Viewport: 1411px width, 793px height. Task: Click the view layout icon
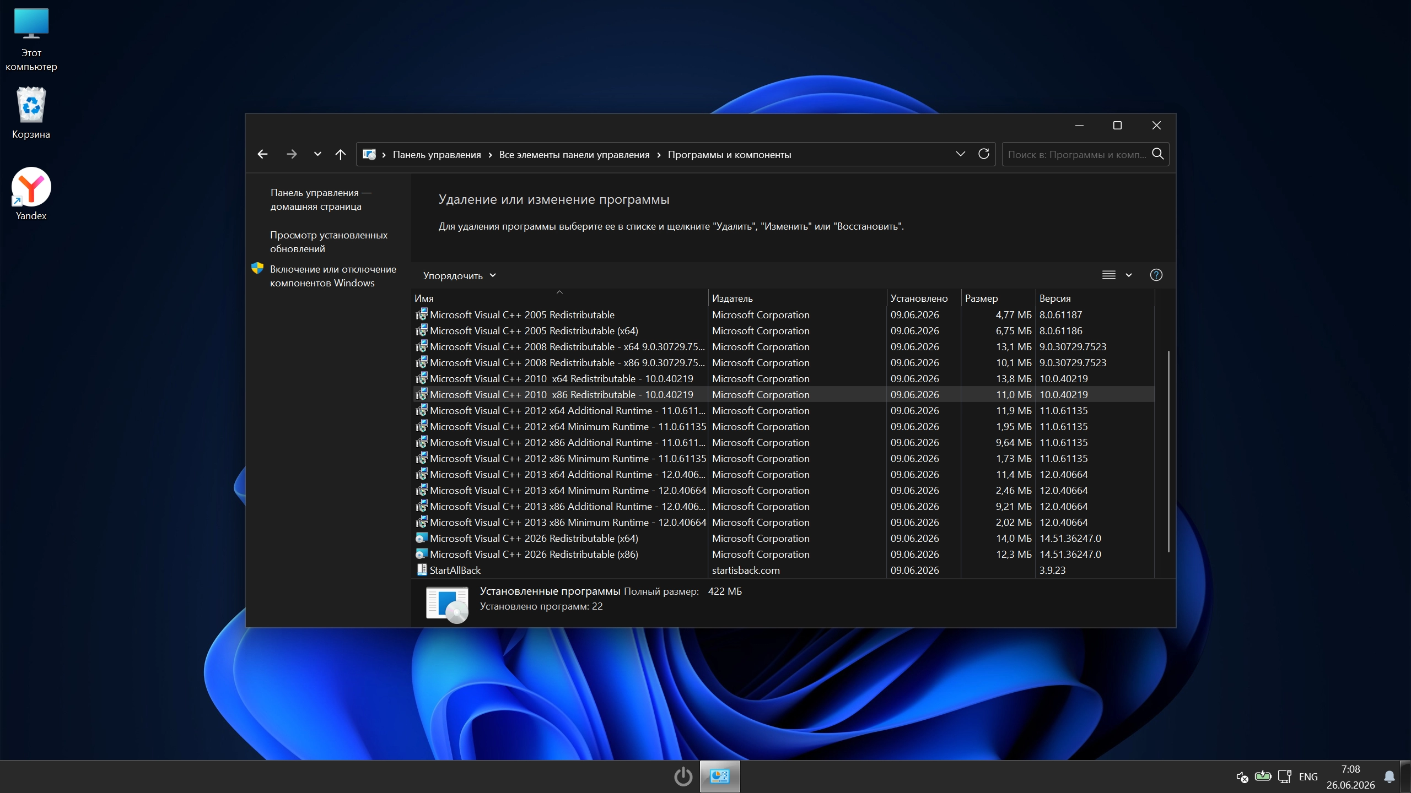pyautogui.click(x=1109, y=275)
